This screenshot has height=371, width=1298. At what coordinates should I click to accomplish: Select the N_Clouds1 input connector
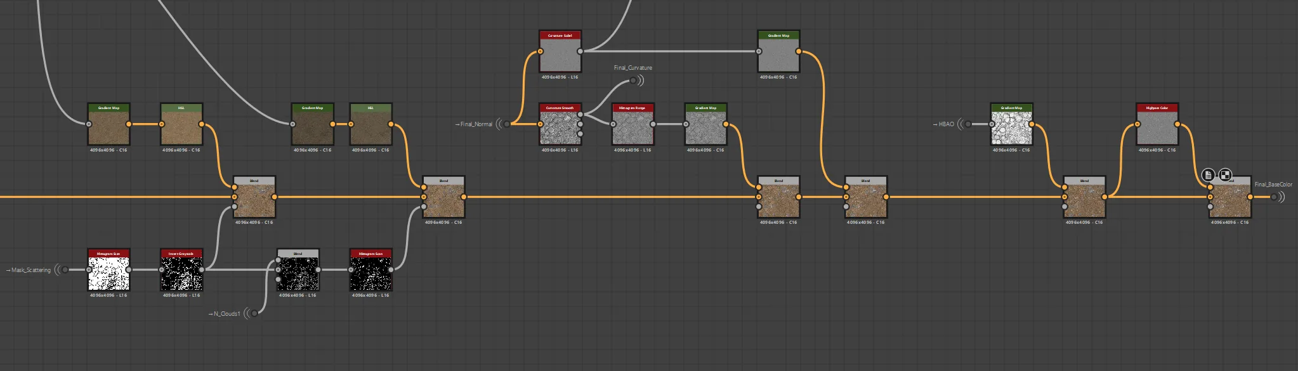[254, 313]
